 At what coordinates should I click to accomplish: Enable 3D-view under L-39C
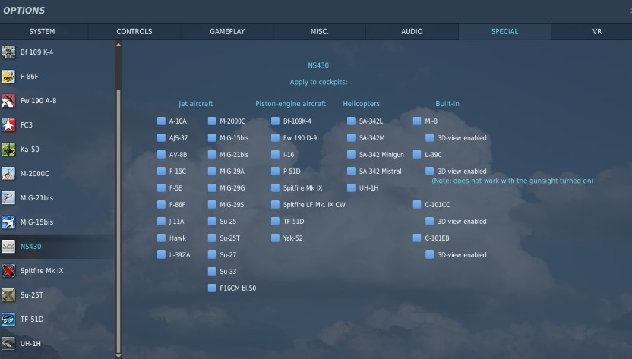pyautogui.click(x=430, y=172)
